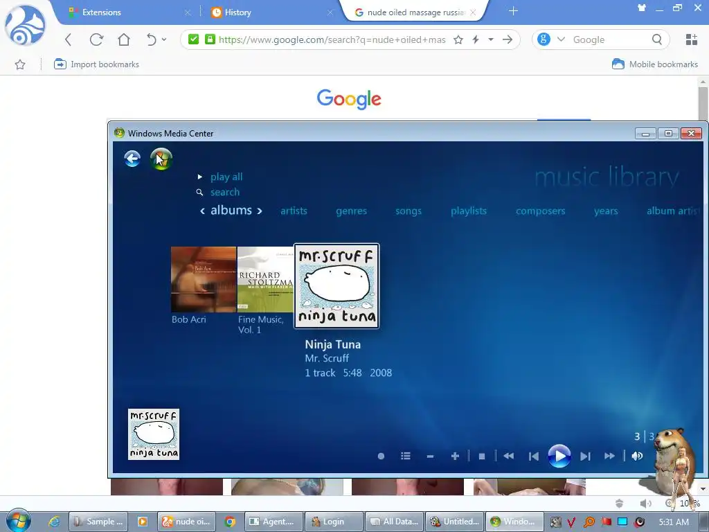709x532 pixels.
Task: Bookmark this page with the star
Action: (458, 39)
